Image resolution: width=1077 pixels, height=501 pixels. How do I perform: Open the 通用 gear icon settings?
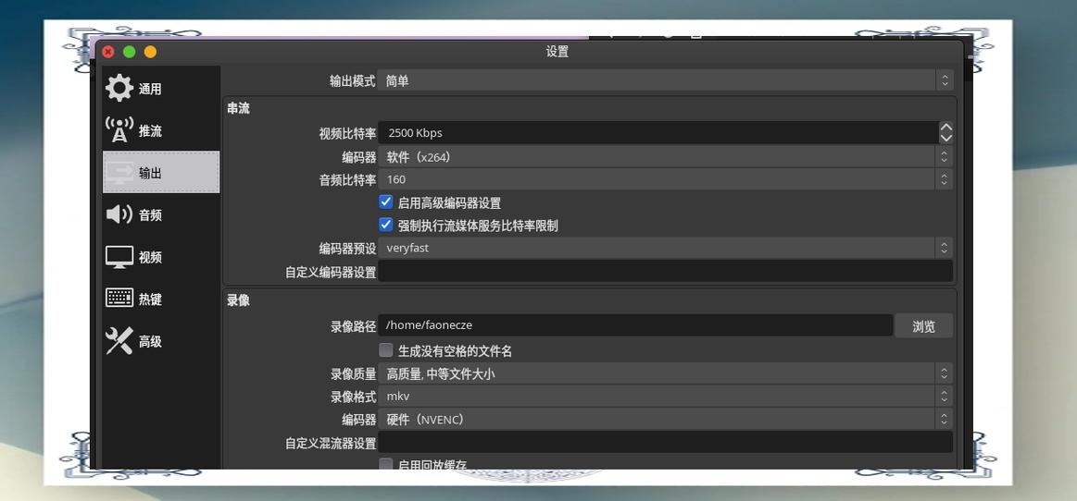[x=119, y=89]
